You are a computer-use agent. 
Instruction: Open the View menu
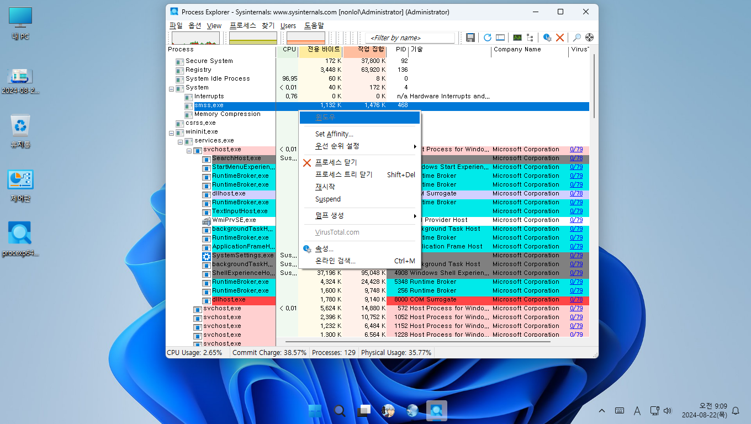[214, 25]
